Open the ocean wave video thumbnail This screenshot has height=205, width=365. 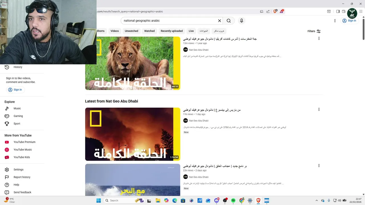133,180
